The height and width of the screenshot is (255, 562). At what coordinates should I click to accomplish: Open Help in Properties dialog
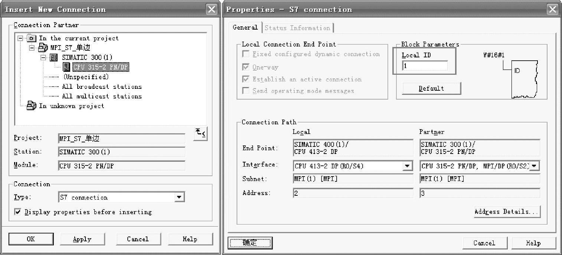pyautogui.click(x=533, y=243)
